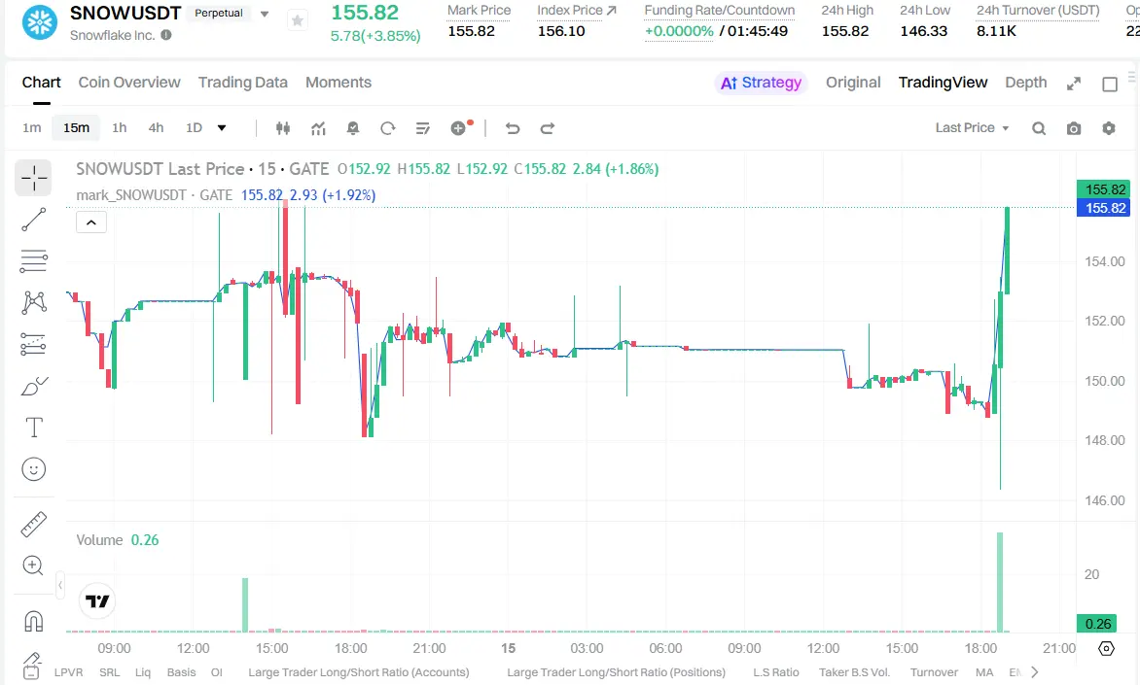Viewport: 1140px width, 685px height.
Task: Toggle the lock drawings icon
Action: click(x=32, y=667)
